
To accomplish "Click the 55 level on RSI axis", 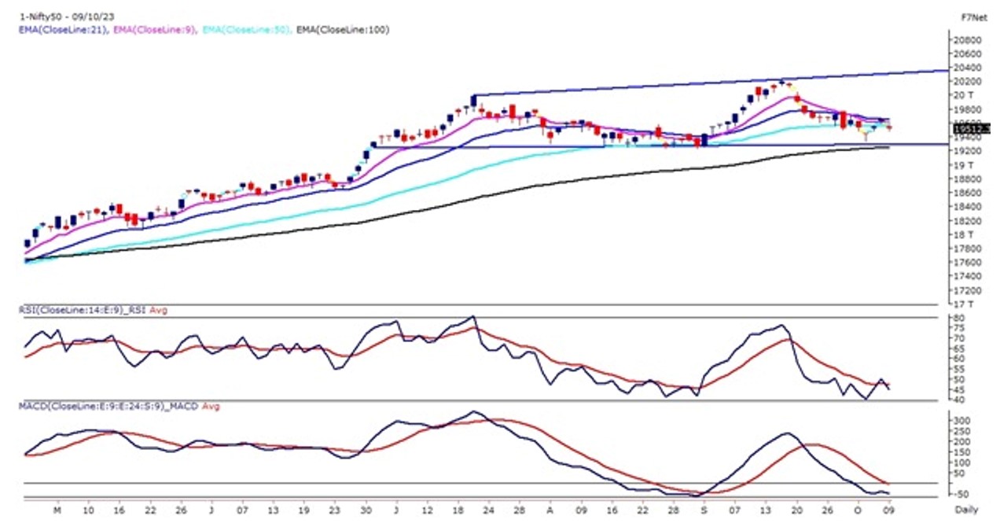I will pyautogui.click(x=960, y=369).
